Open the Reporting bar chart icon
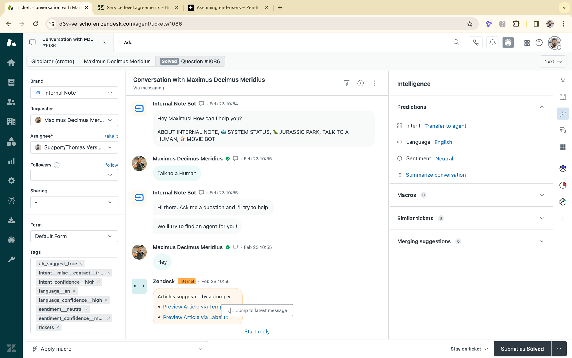Image resolution: width=572 pixels, height=358 pixels. click(11, 161)
